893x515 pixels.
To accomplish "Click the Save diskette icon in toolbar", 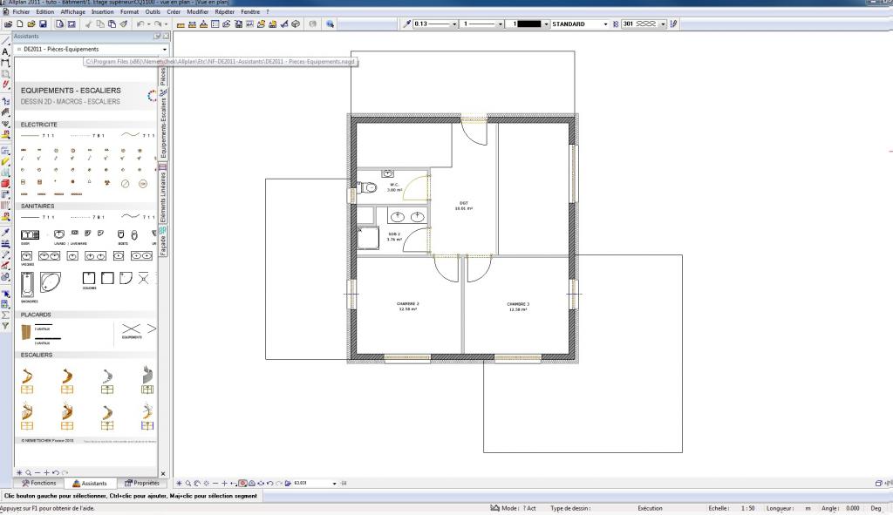I will coord(43,24).
